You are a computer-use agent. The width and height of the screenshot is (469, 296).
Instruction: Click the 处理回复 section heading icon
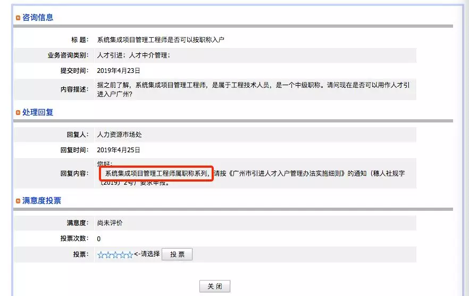(x=18, y=113)
